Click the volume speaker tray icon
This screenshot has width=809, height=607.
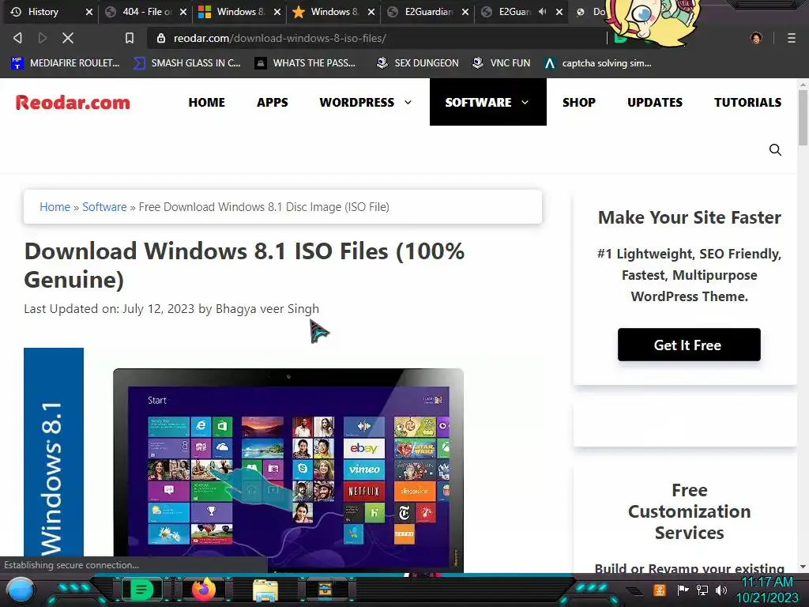coord(721,590)
